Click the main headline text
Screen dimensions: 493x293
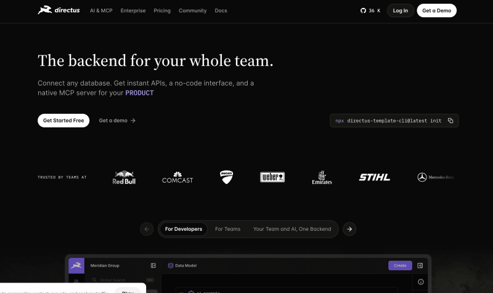click(155, 60)
